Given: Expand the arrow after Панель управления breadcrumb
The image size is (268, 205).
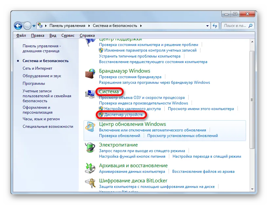Looking at the screenshot, I should click(x=89, y=26).
